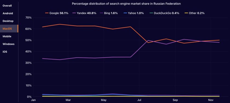Select the Overall tab in sidebar
The height and width of the screenshot is (103, 230).
tap(7, 6)
